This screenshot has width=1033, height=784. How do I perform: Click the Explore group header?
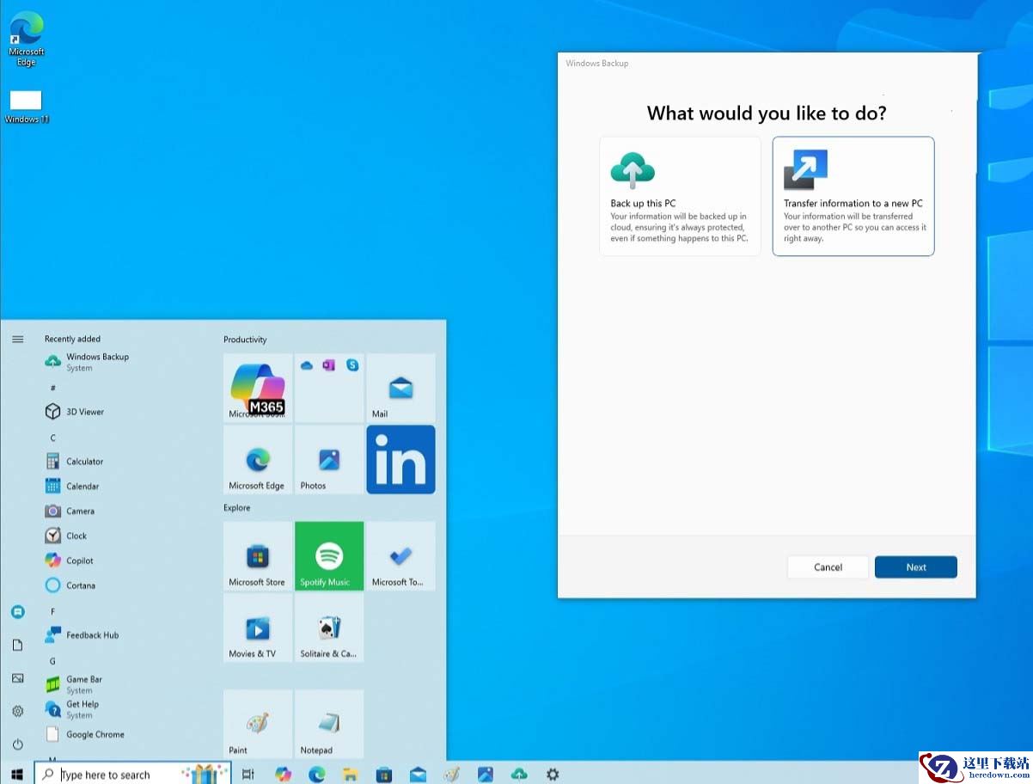coord(237,508)
